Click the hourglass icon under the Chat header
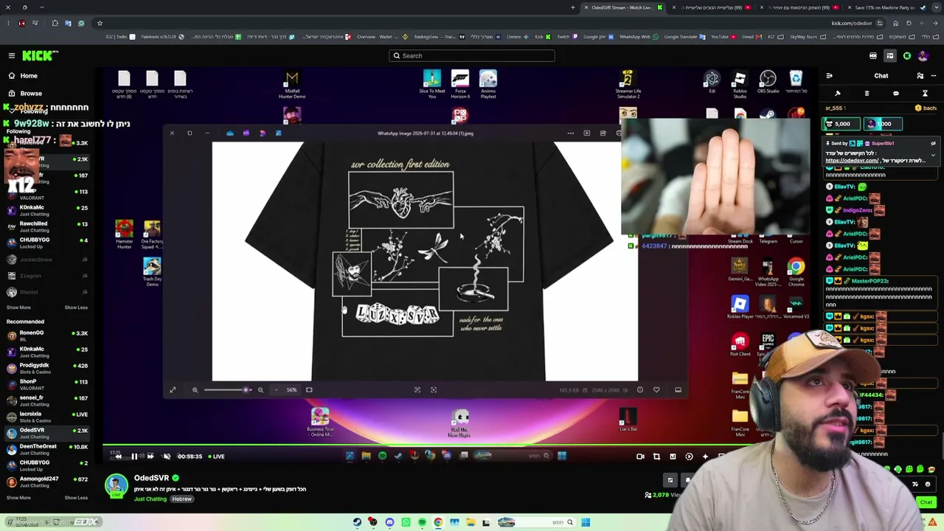This screenshot has height=531, width=944. tap(925, 94)
